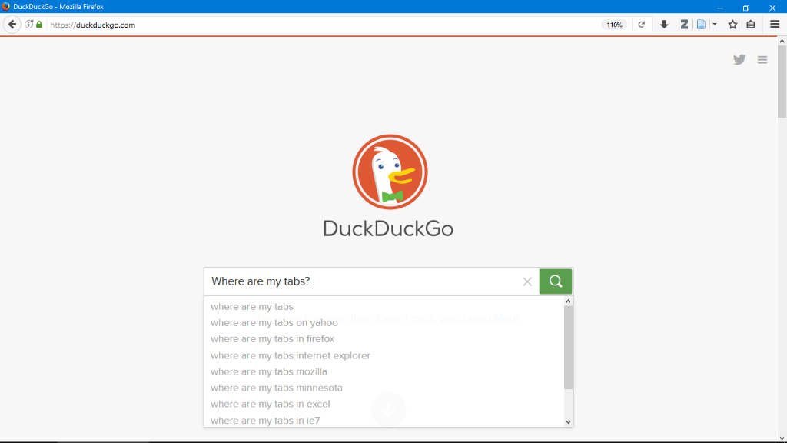Open the site information icon

[x=29, y=24]
